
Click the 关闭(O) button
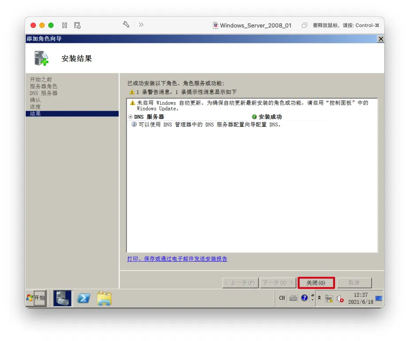(x=316, y=283)
